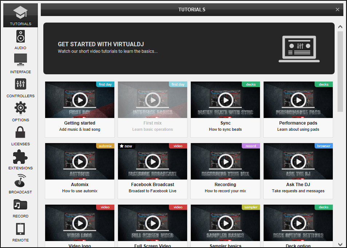
Task: Click 'How to sync beats' subtitle
Action: [225, 129]
